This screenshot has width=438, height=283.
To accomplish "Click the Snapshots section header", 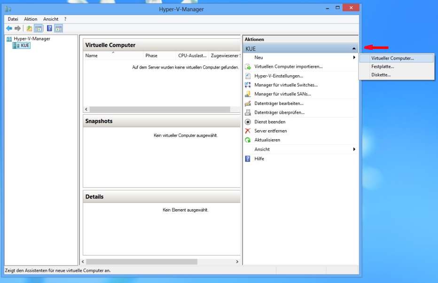I will (162, 121).
